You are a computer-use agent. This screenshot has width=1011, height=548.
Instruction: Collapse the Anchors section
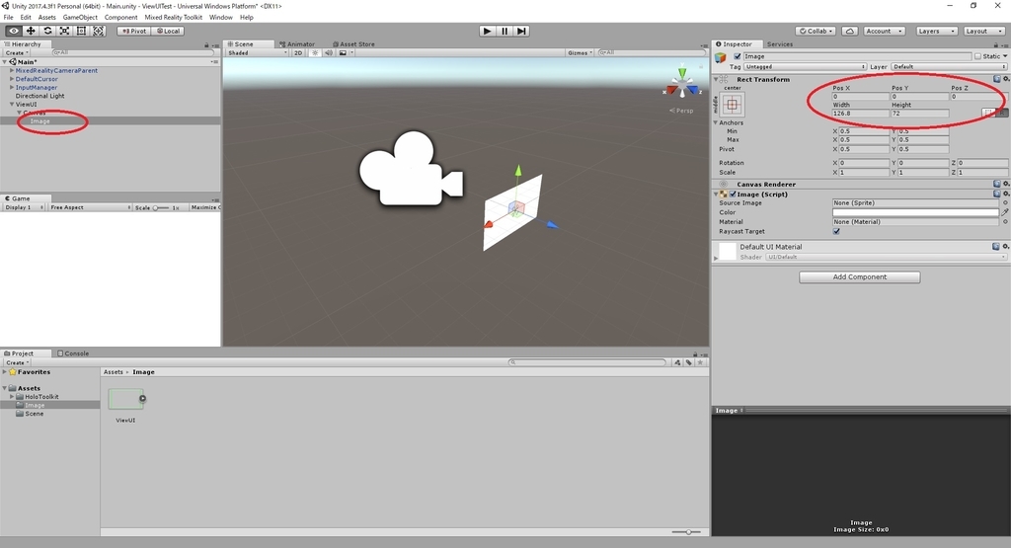716,122
